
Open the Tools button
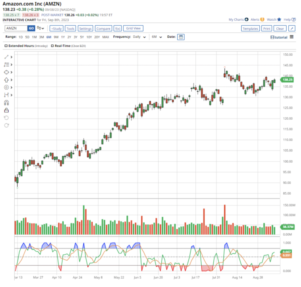[x=70, y=29]
